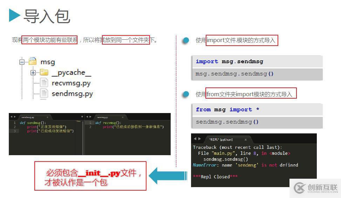Go to the next tab in the recvmsg pane
The height and width of the screenshot is (198, 341).
(x=90, y=117)
